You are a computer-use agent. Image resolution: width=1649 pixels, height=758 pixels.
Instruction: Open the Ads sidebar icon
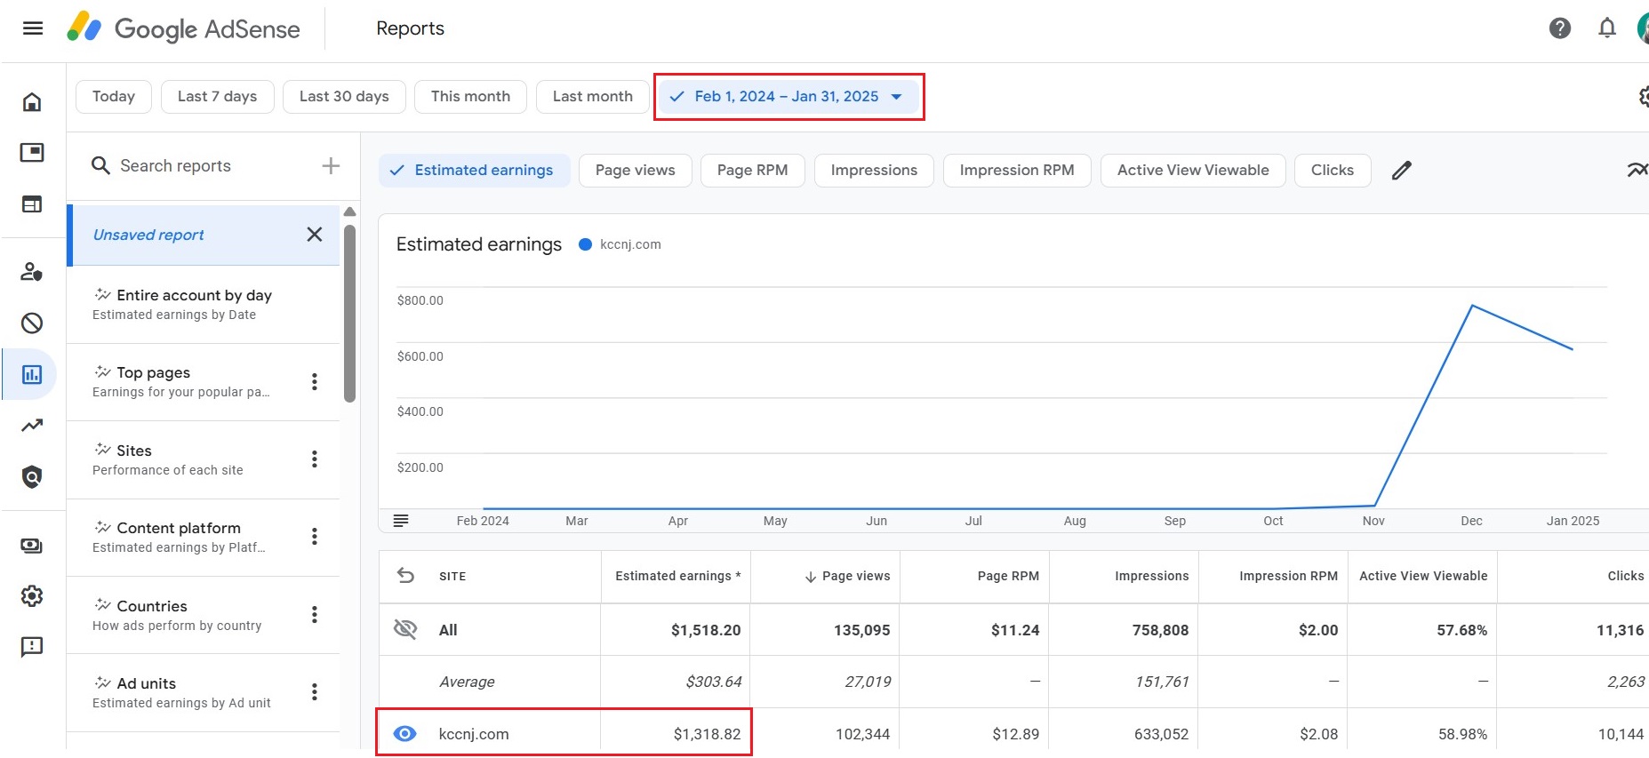[32, 153]
